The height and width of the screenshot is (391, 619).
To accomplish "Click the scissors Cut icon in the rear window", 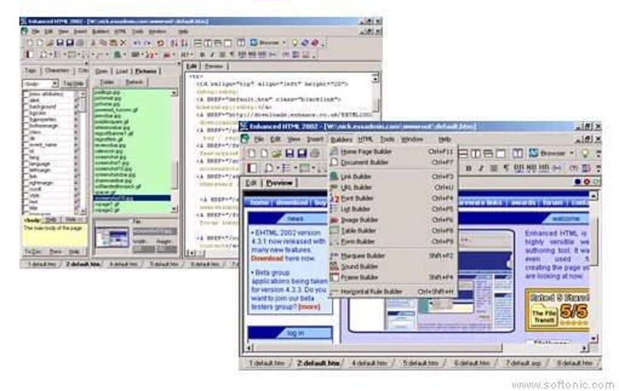I will (93, 42).
